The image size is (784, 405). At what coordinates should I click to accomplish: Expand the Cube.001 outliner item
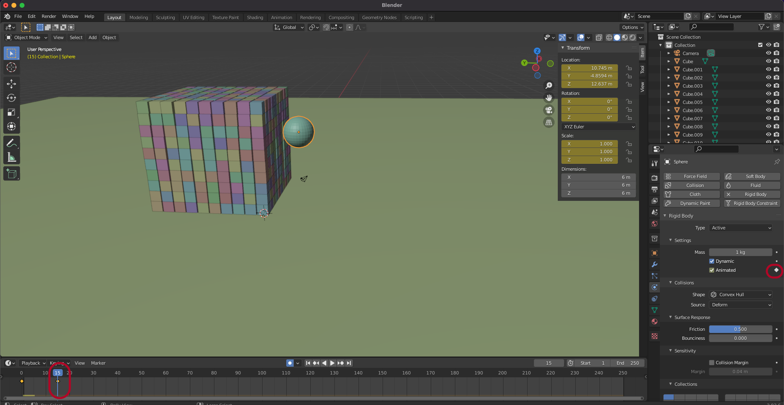point(668,69)
